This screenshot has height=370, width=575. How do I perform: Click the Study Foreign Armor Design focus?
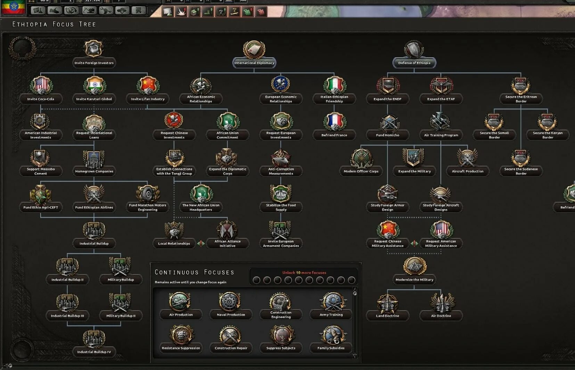coord(387,198)
